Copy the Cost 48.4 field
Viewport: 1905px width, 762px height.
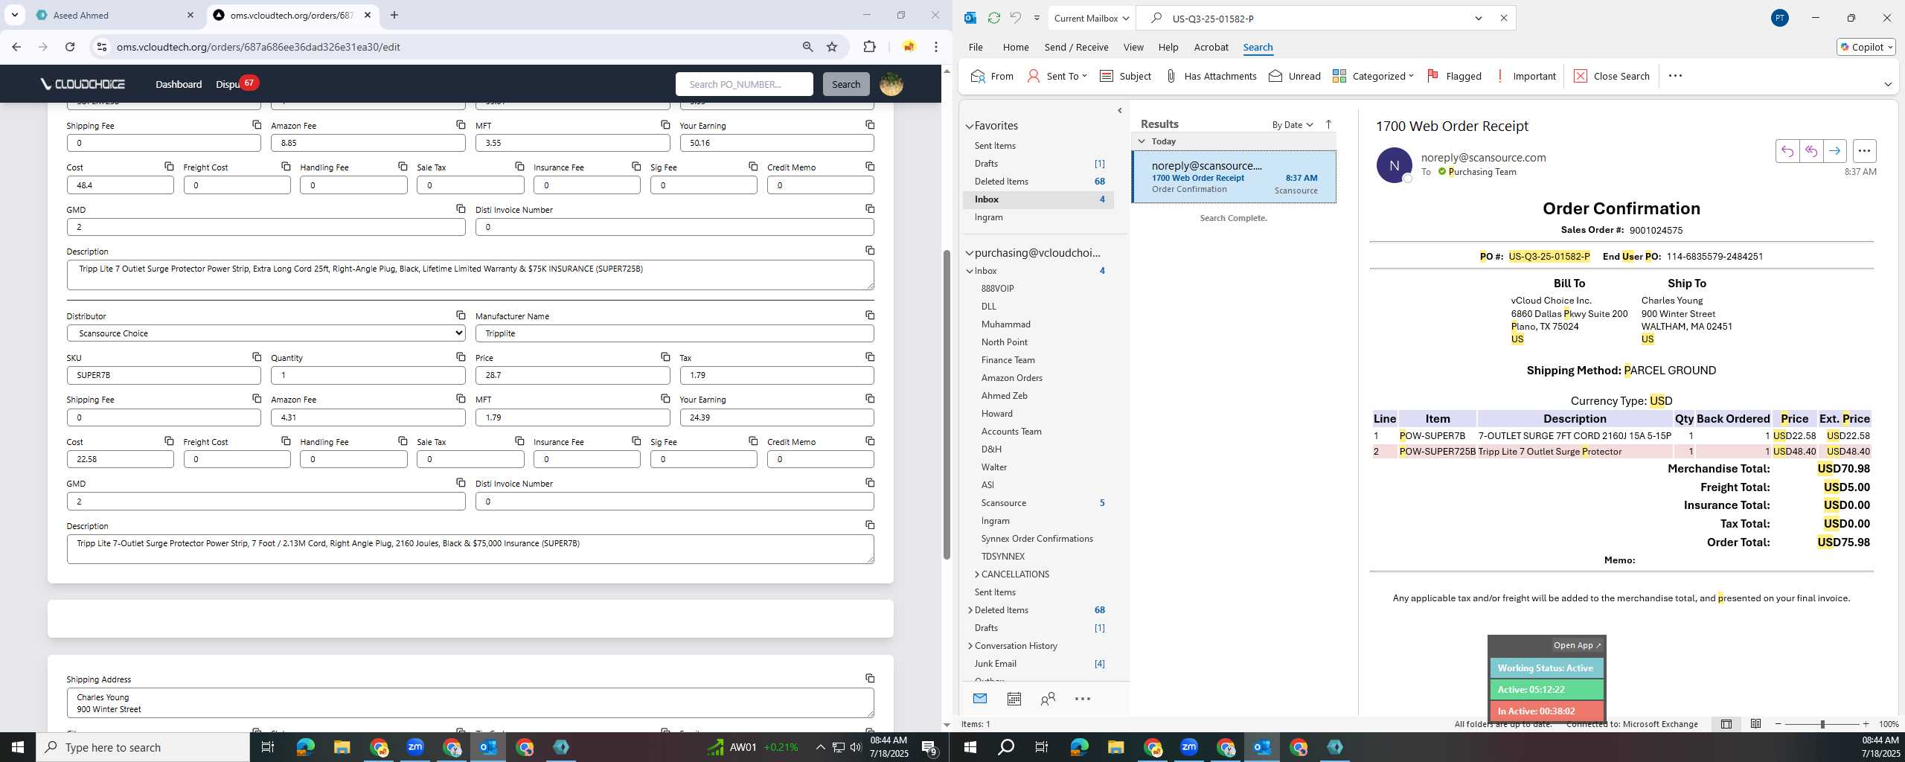tap(169, 166)
